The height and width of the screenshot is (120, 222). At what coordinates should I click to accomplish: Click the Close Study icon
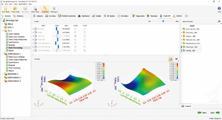tap(35, 9)
